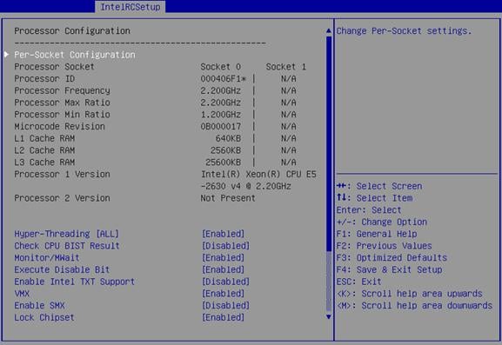Image resolution: width=502 pixels, height=345 pixels.
Task: Click the Intel(R) Xeon(R) CPU E5 text
Action: (x=258, y=175)
